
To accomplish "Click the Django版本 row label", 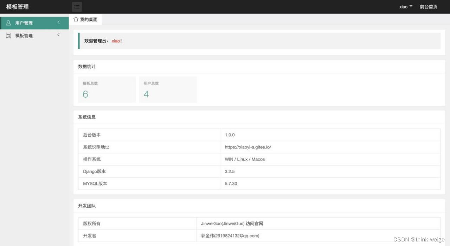I will point(94,171).
